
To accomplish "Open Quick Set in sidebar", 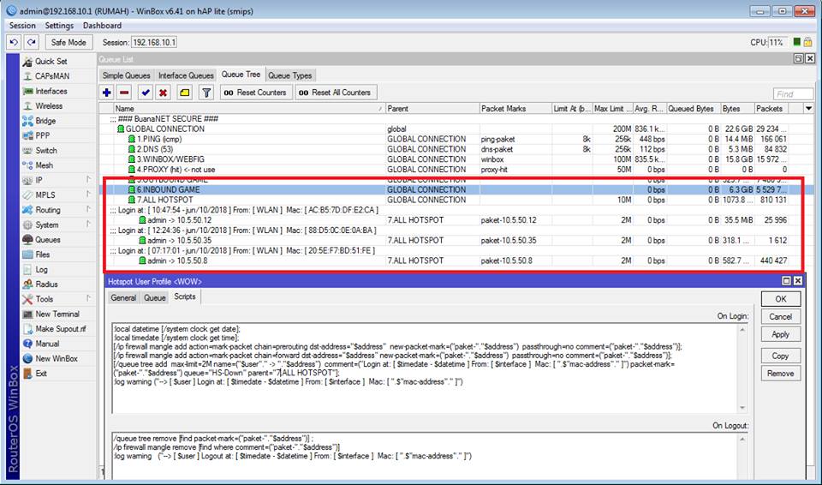I will 51,62.
